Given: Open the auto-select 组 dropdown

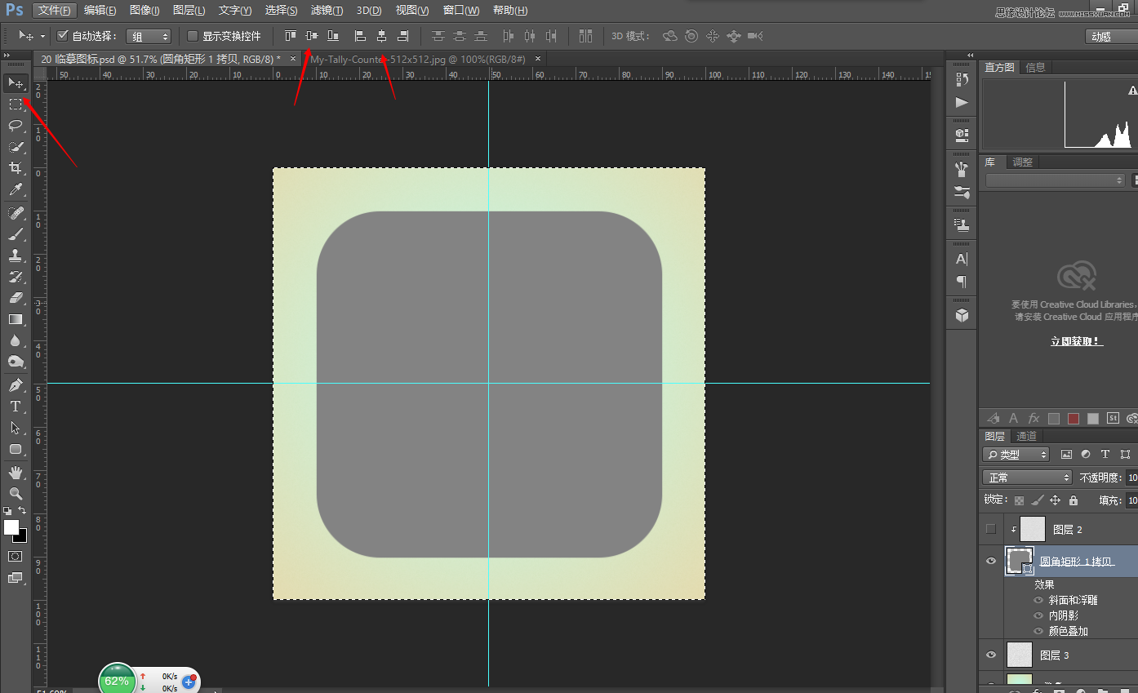Looking at the screenshot, I should tap(149, 37).
